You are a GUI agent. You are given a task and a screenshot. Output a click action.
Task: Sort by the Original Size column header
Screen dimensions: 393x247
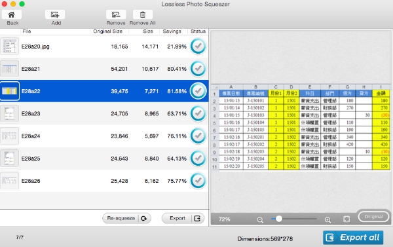(108, 31)
